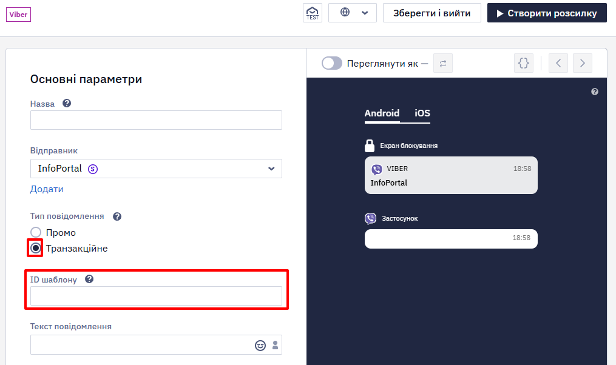Click the S badge next to InfoPortal
Viewport: 616px width, 365px height.
tap(93, 169)
